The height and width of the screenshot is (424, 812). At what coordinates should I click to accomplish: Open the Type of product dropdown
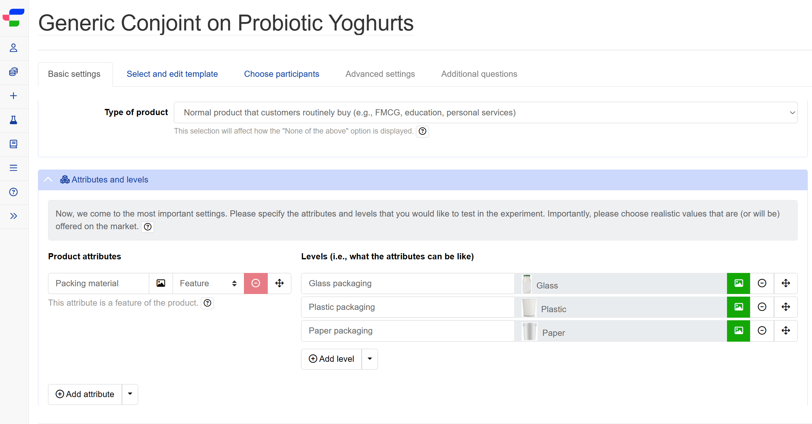486,112
